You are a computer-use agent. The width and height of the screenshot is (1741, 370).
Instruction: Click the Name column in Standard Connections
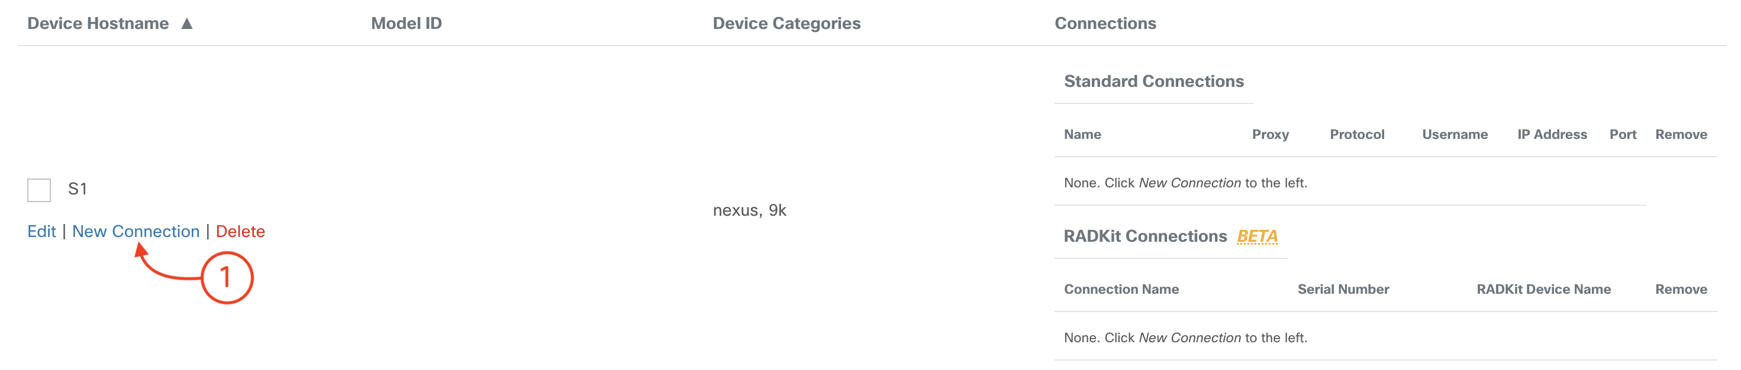pyautogui.click(x=1082, y=134)
